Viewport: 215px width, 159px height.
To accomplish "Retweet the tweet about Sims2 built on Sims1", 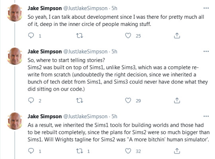I will point(80,100).
